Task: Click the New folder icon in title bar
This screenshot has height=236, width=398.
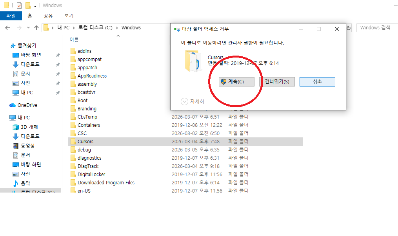Action: [x=28, y=5]
